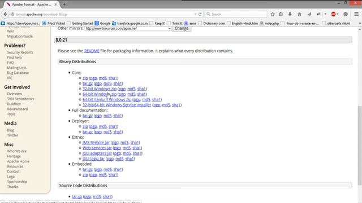
Task: Select the Apache Tomcat browser tab
Action: point(32,5)
